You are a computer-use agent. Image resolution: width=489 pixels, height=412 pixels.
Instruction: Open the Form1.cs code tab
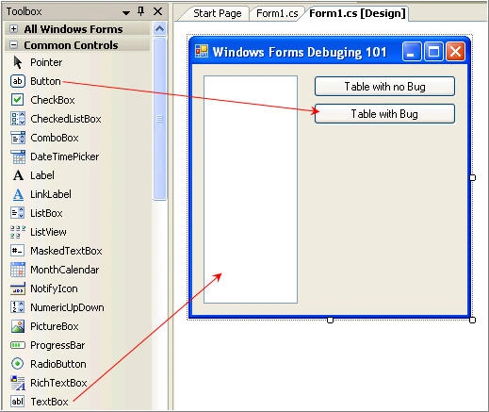[x=277, y=13]
